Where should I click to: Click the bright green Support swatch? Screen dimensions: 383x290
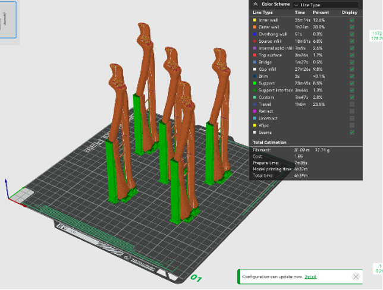(255, 83)
